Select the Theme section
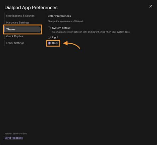 click(23, 29)
